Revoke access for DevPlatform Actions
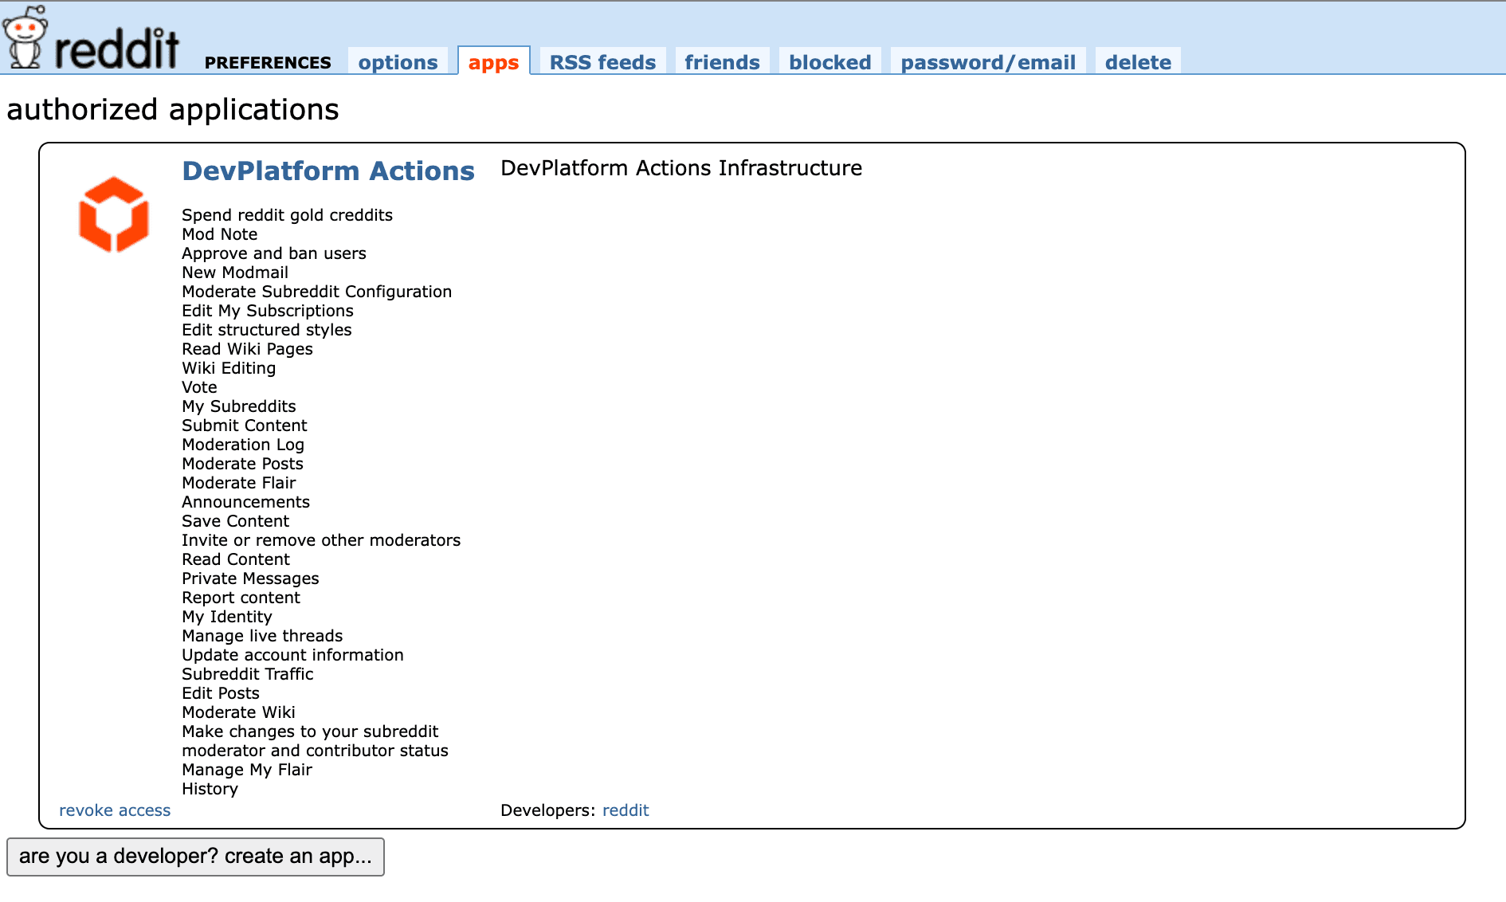Viewport: 1506px width, 902px height. coord(115,810)
